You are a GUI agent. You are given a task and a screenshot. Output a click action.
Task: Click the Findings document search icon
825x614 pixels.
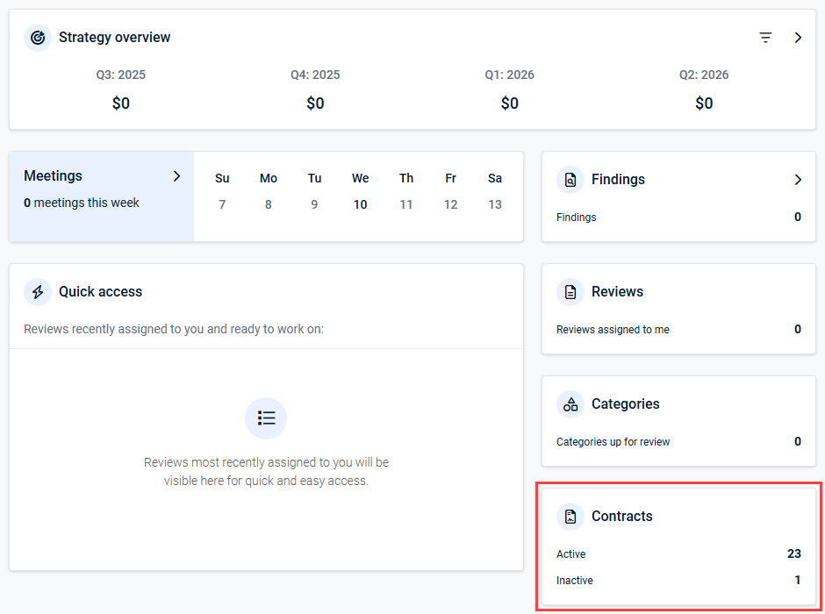point(570,180)
